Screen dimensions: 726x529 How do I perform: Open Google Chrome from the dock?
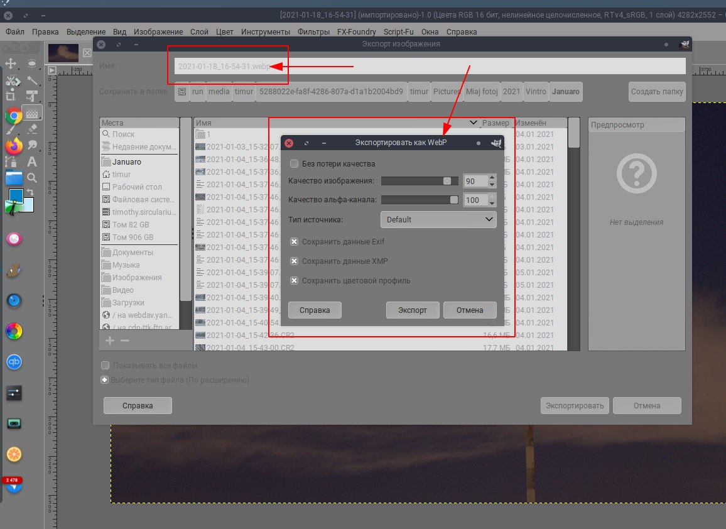[x=14, y=116]
